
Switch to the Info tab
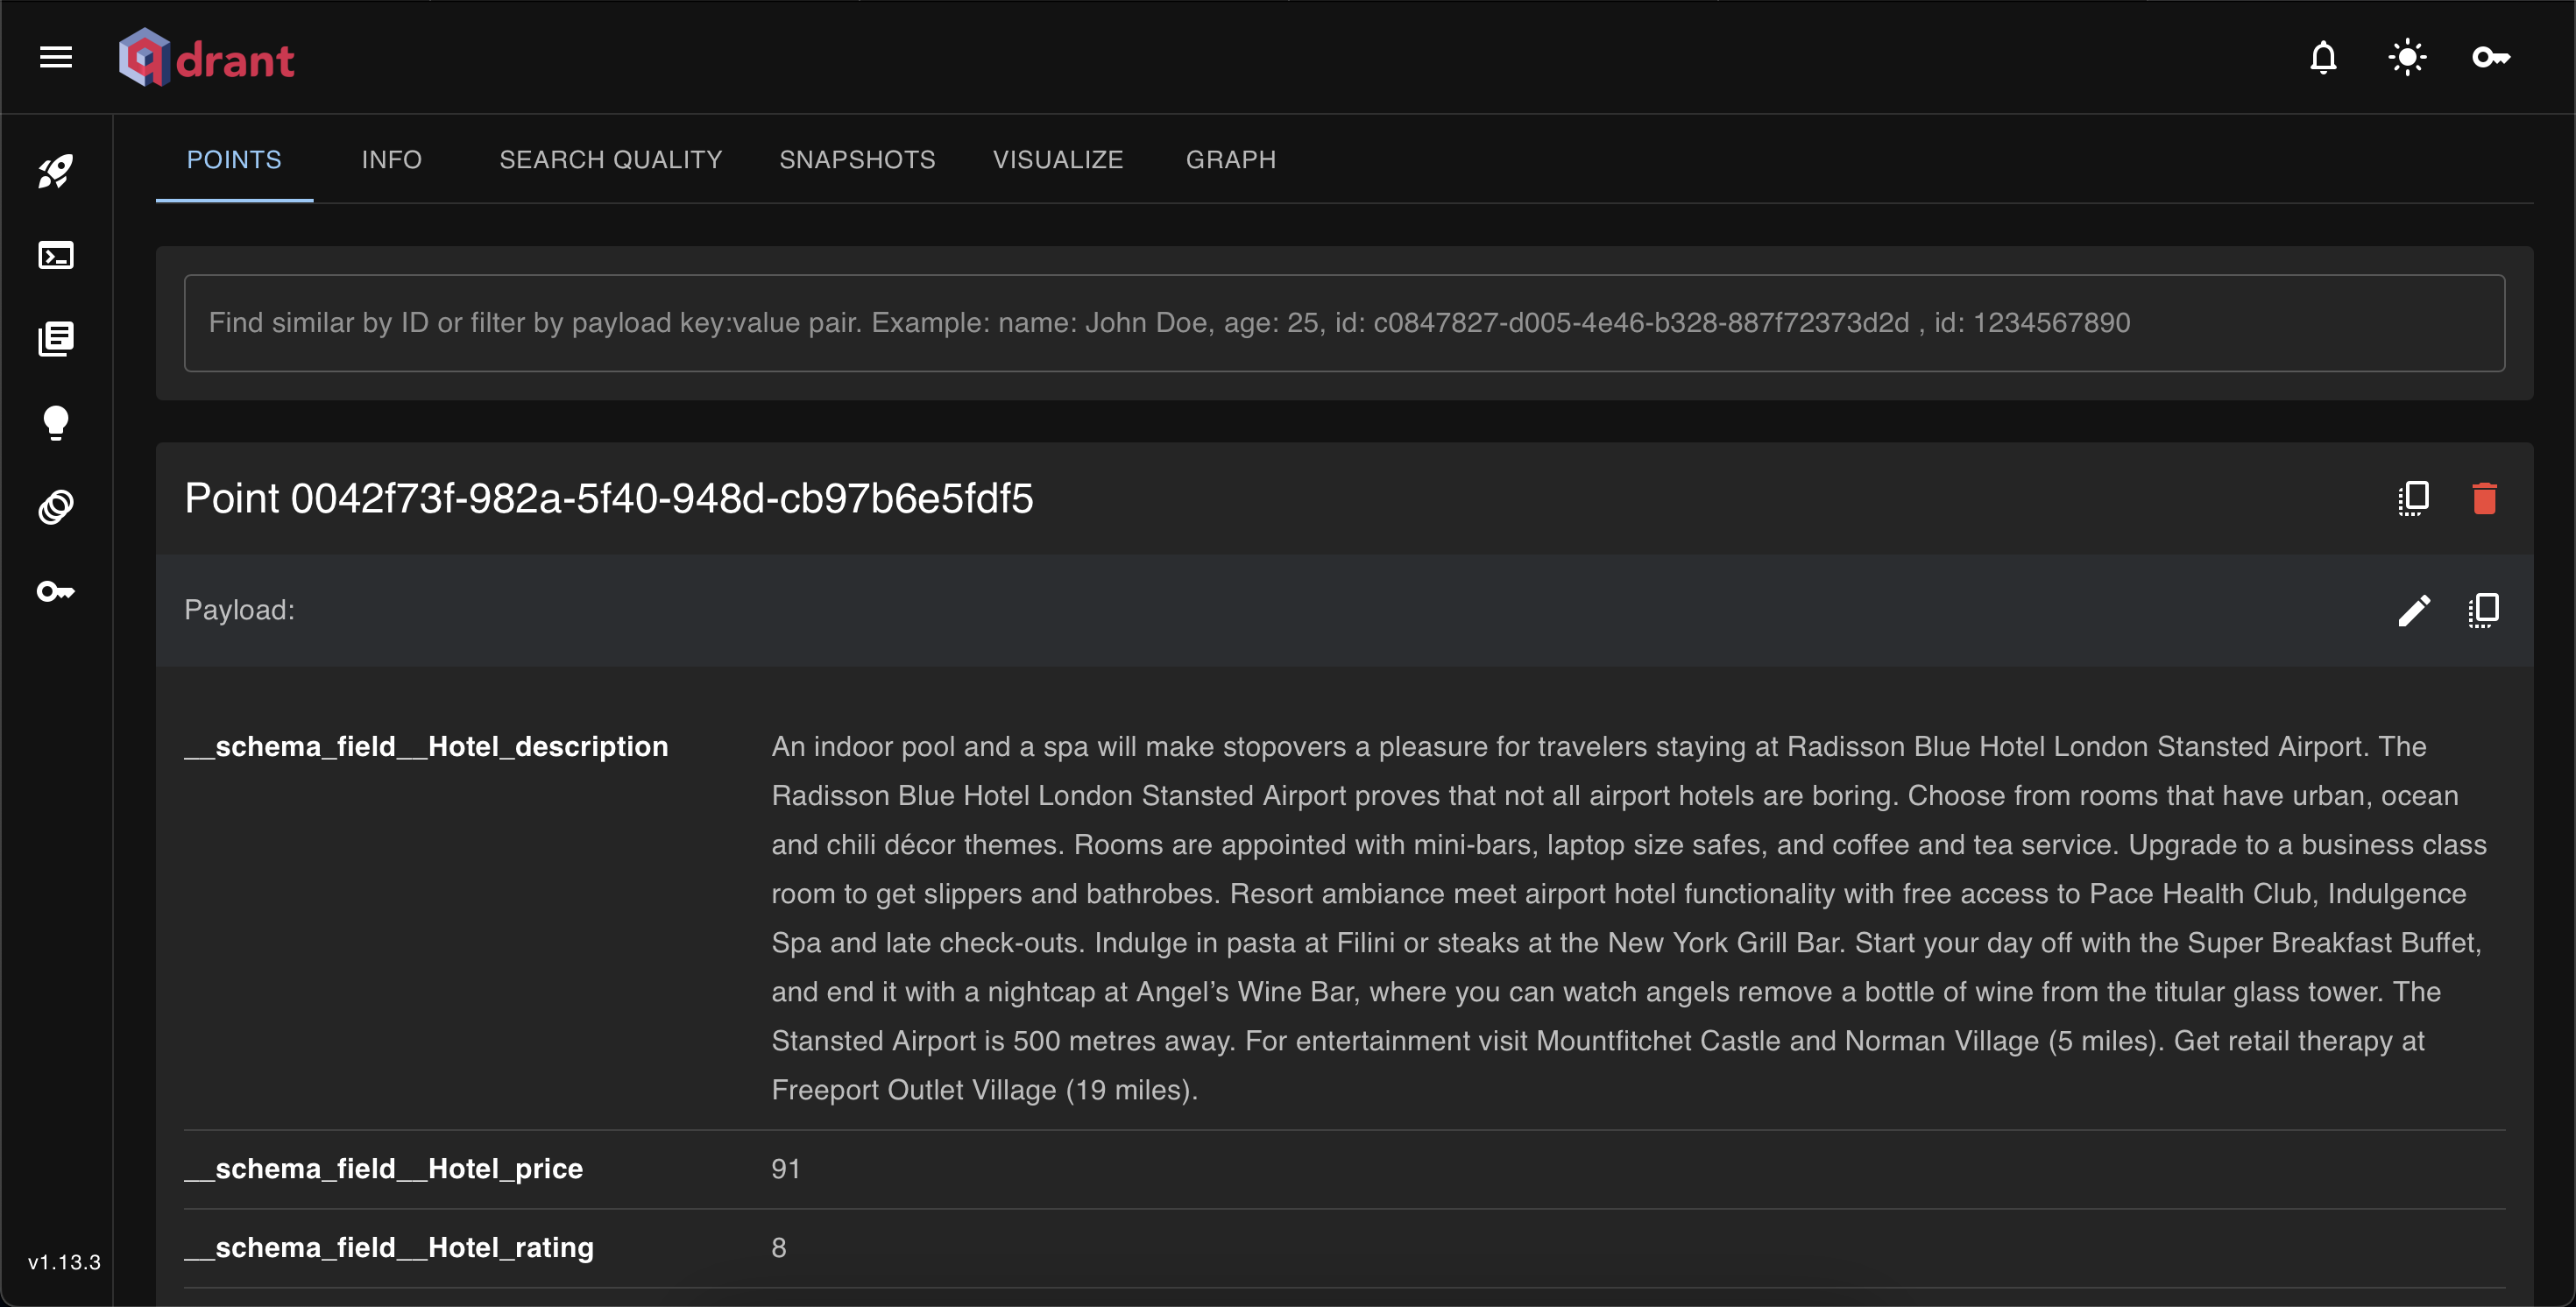[391, 160]
